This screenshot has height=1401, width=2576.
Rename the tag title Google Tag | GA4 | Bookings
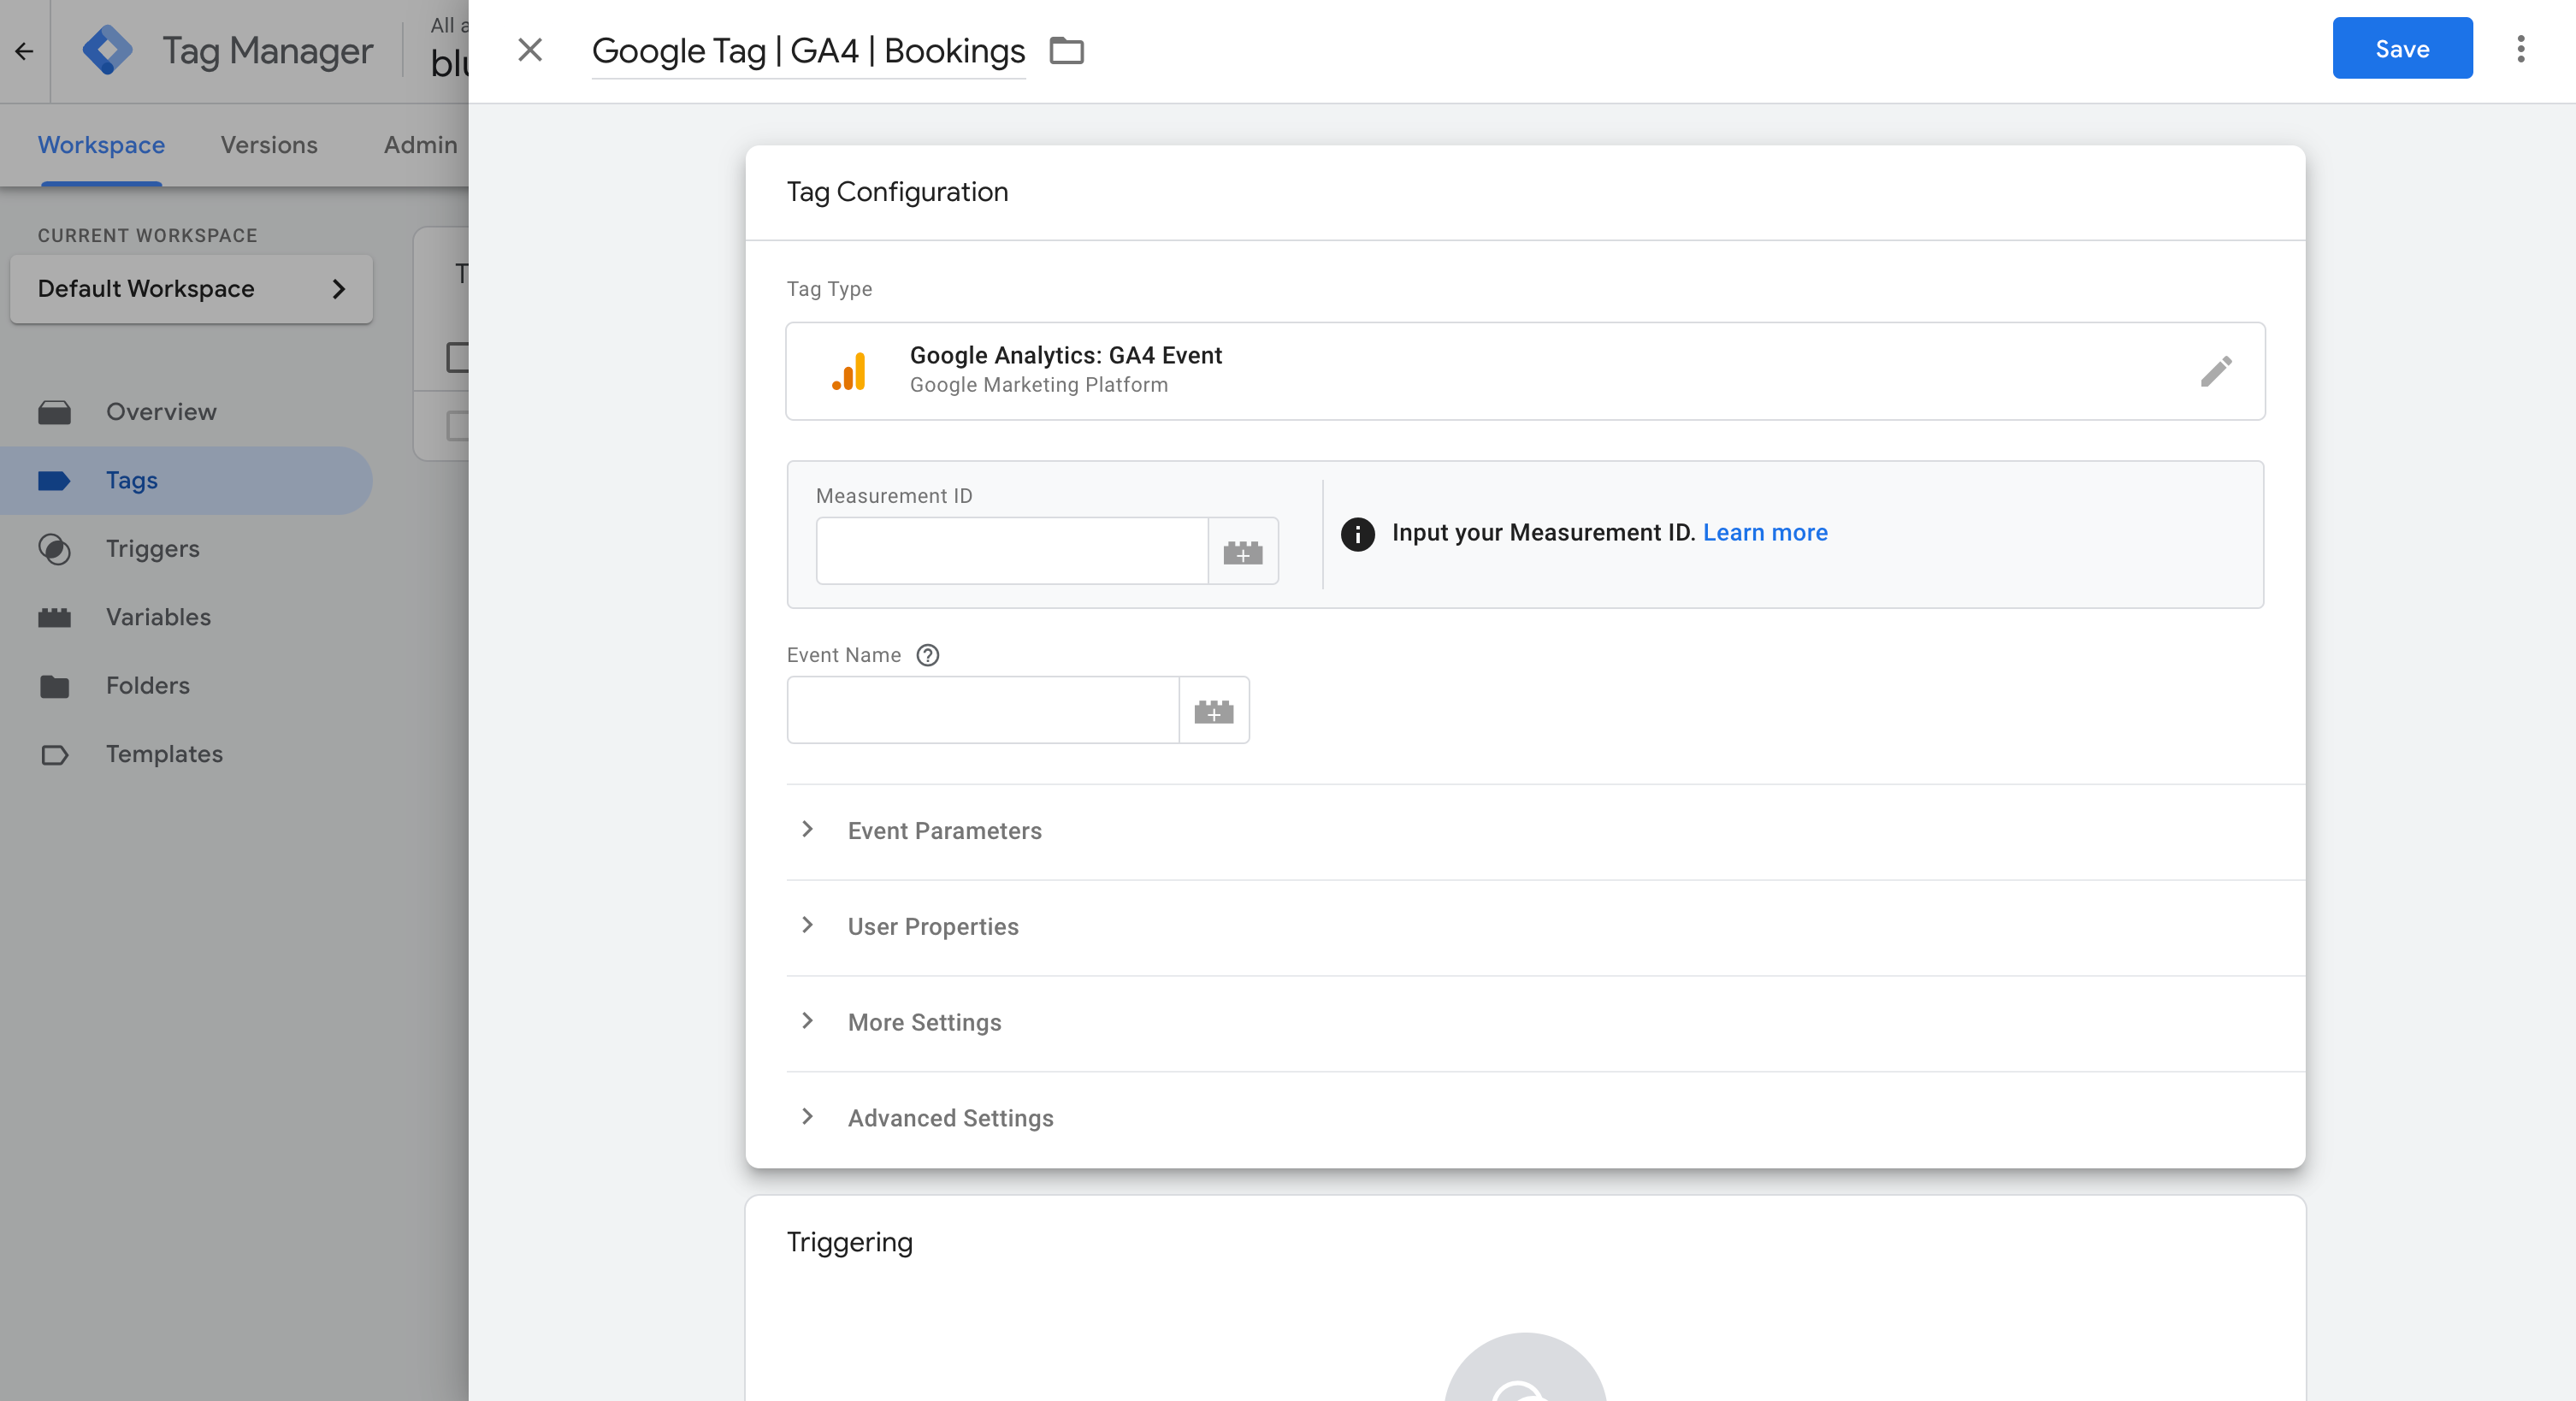click(808, 50)
